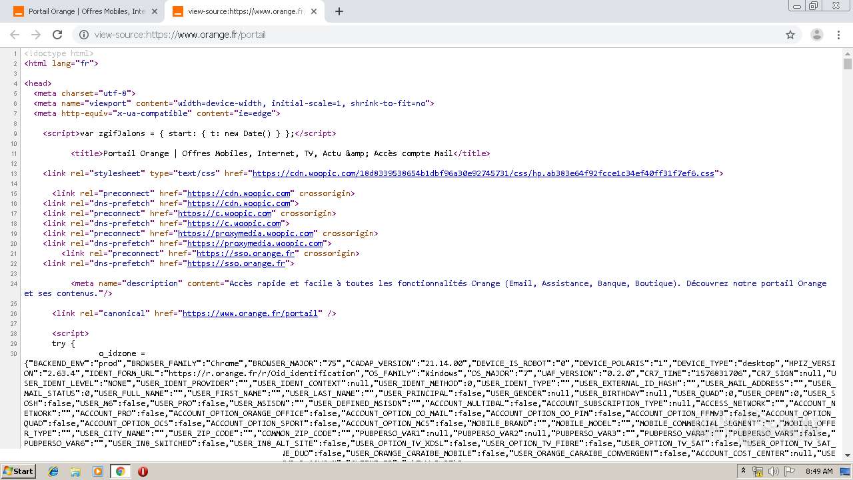Click the <head> tag line
The width and height of the screenshot is (853, 480).
(38, 83)
